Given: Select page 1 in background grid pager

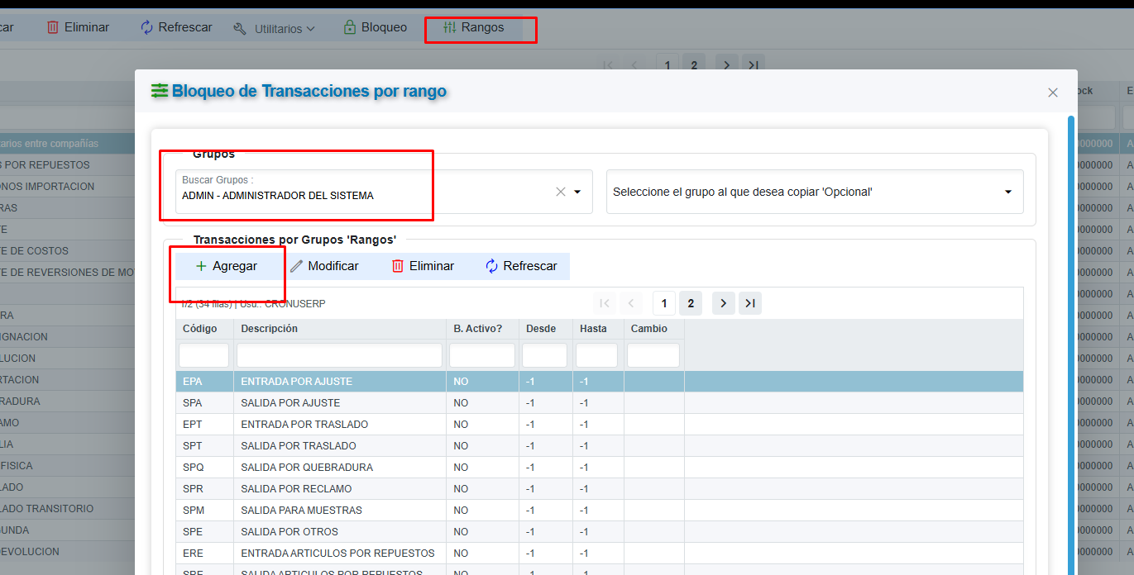Looking at the screenshot, I should coord(667,65).
